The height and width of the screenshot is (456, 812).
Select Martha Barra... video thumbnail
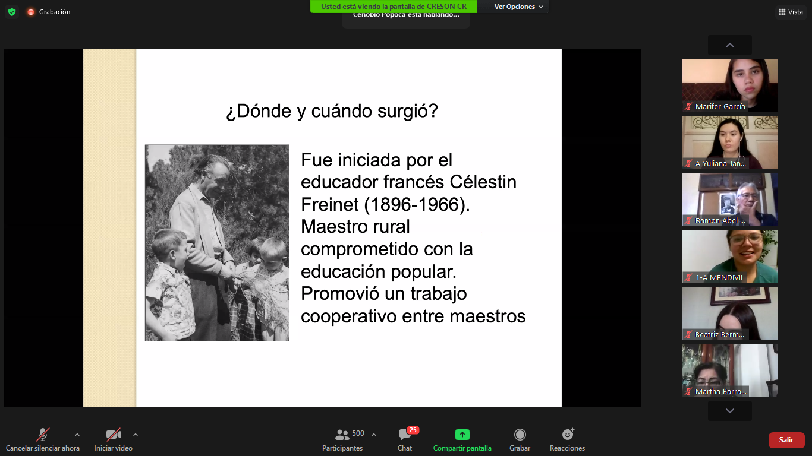(x=729, y=370)
